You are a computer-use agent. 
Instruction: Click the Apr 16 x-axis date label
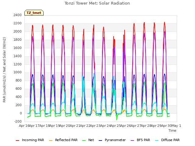[24, 126]
